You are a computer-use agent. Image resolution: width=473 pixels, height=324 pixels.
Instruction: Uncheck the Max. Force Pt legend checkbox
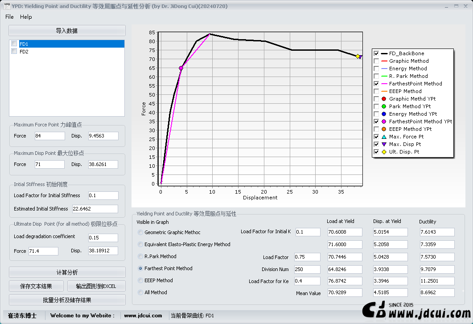click(376, 137)
